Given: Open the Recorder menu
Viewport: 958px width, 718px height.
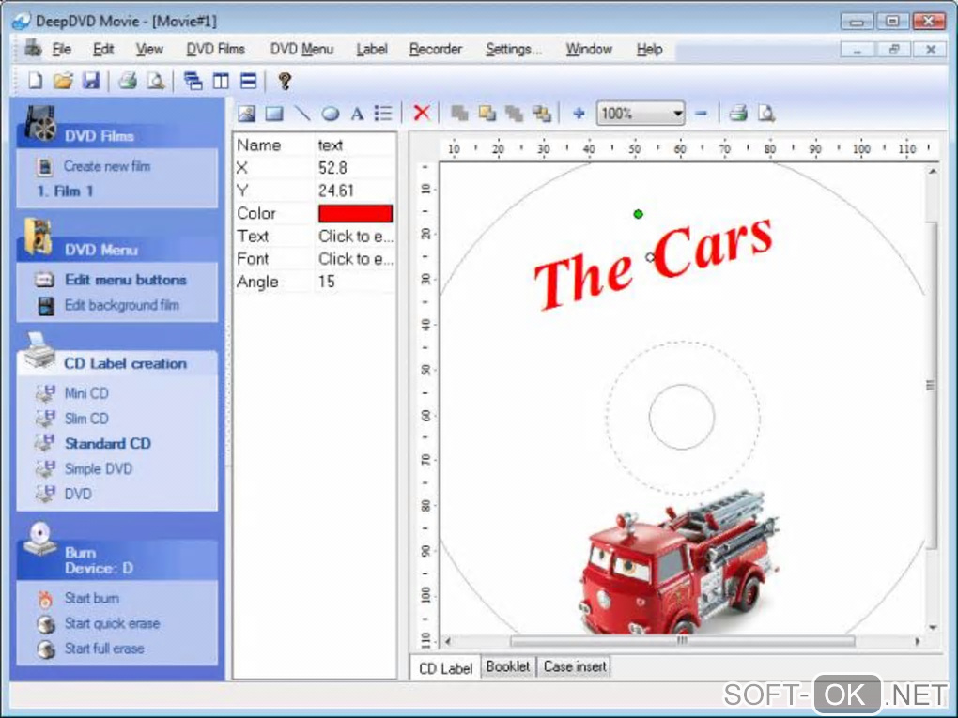Looking at the screenshot, I should (x=435, y=49).
